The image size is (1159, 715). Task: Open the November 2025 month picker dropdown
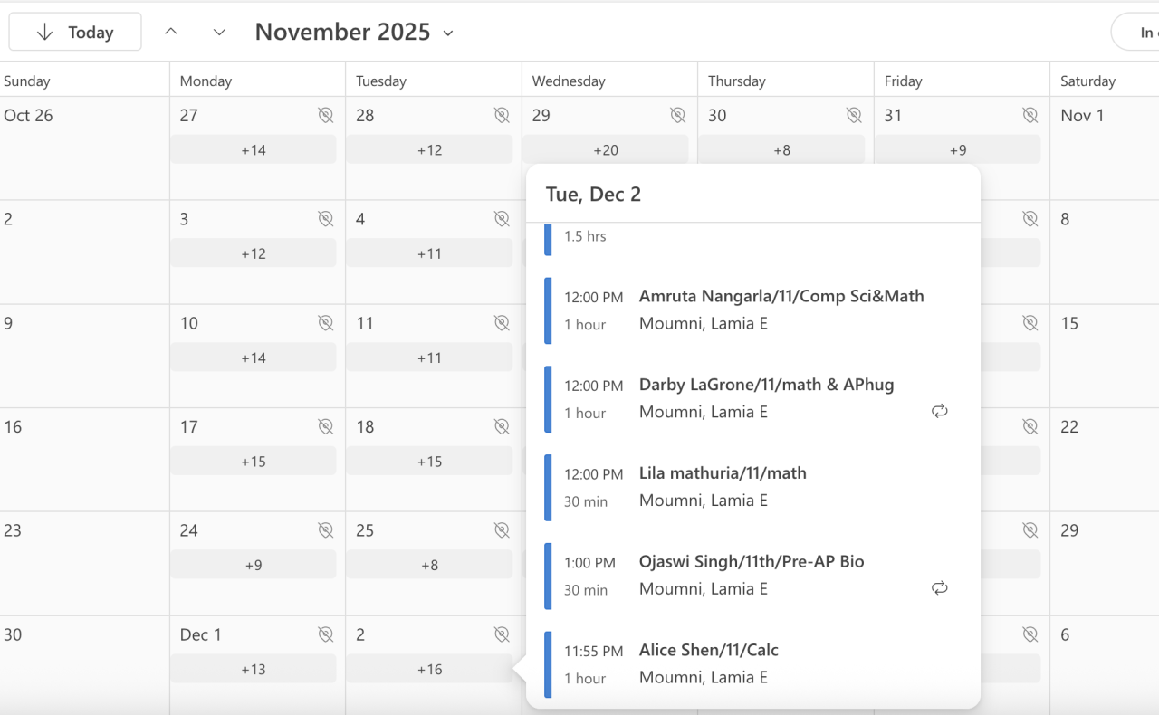354,33
